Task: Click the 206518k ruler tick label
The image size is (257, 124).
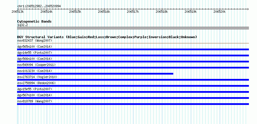Action: [x=162, y=12]
